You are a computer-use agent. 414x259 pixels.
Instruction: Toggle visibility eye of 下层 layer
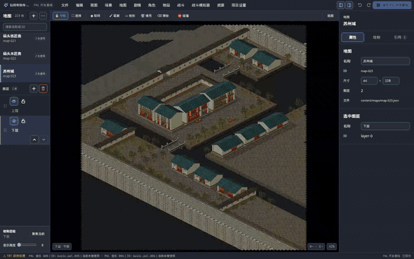[14, 121]
